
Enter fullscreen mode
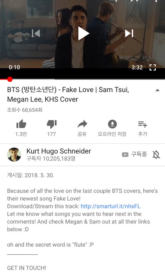[x=153, y=68]
